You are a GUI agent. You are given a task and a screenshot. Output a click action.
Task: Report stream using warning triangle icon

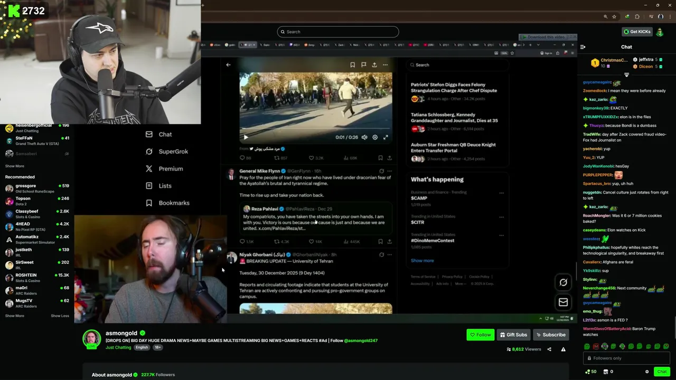point(563,349)
